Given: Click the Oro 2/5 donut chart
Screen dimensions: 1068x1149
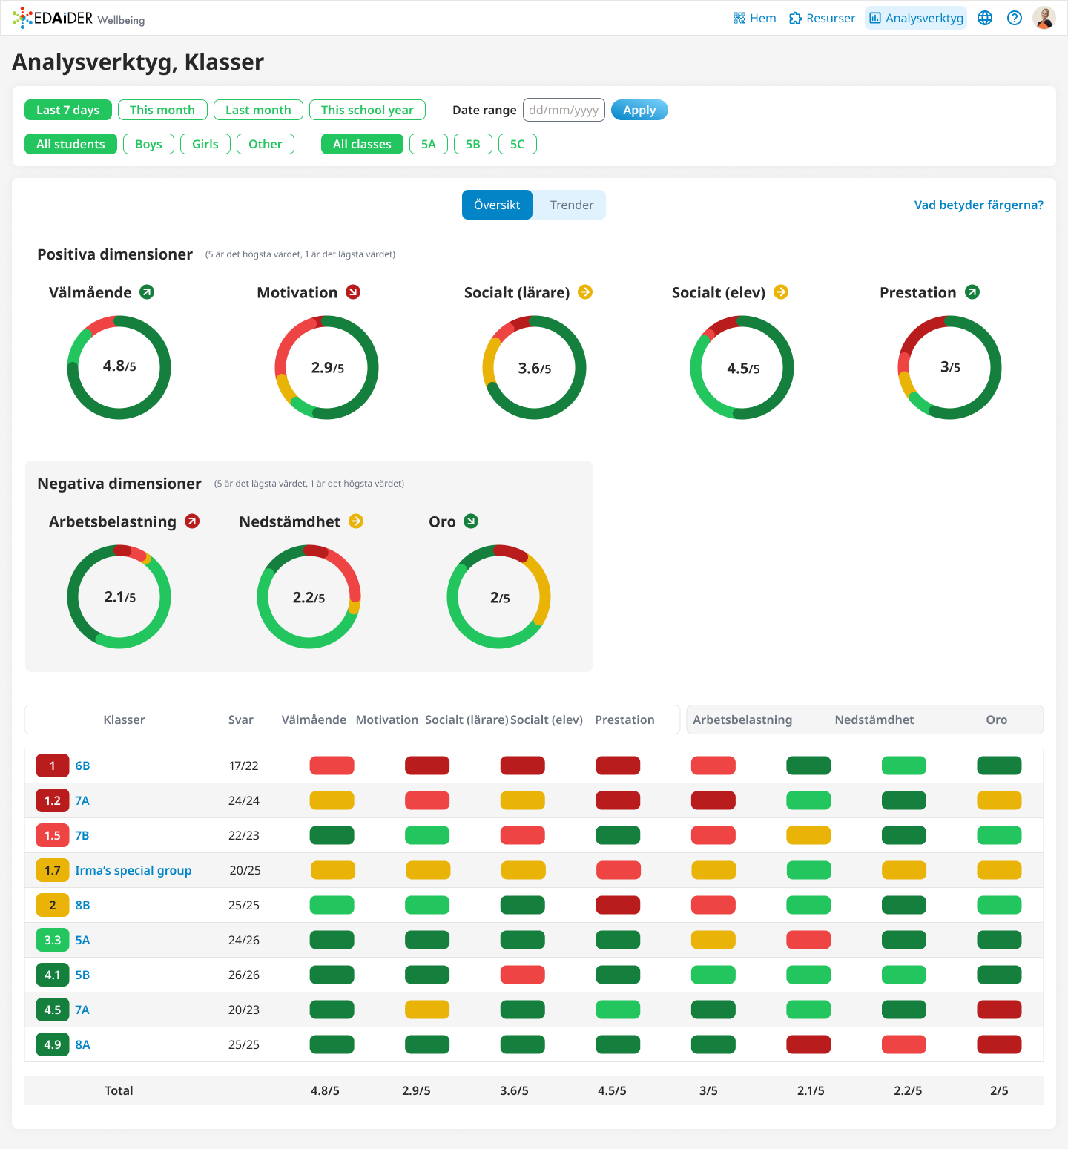Looking at the screenshot, I should (499, 597).
